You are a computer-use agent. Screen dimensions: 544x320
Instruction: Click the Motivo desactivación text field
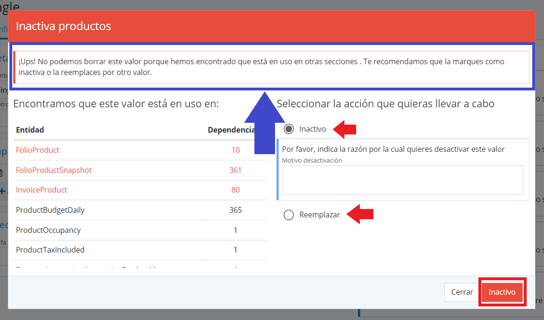[403, 180]
